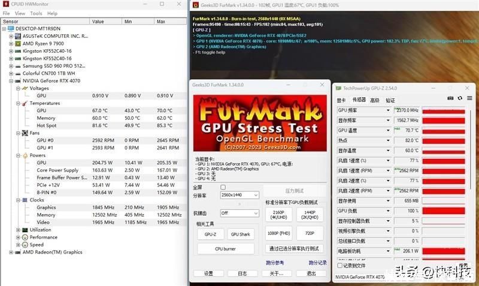The height and width of the screenshot is (286, 479).
Task: Click the GPU-Z button in FurMark tools
Action: (x=211, y=234)
